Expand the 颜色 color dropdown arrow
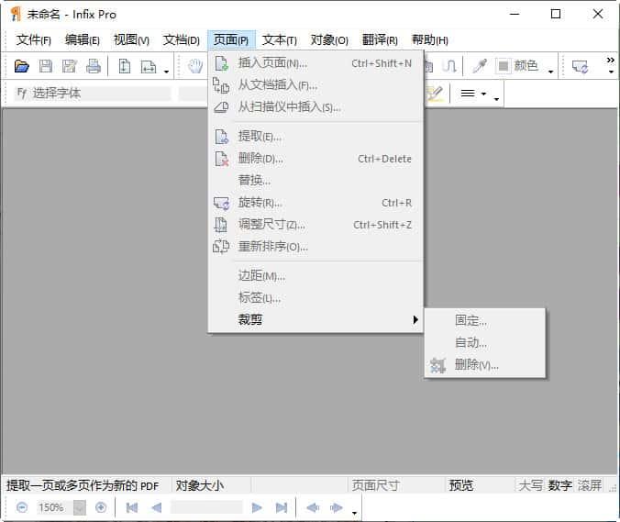 (x=550, y=70)
